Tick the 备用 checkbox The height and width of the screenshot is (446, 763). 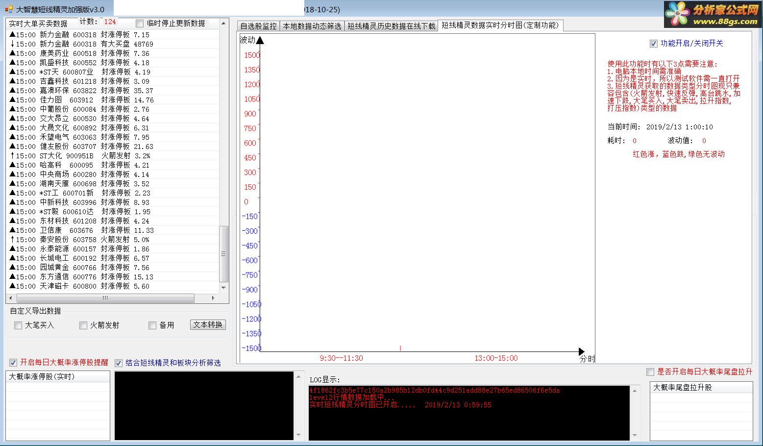152,325
